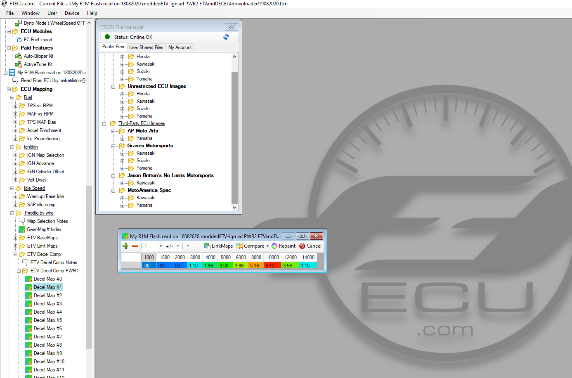Image resolution: width=572 pixels, height=378 pixels.
Task: Click the Fuel category link
Action: pyautogui.click(x=28, y=97)
